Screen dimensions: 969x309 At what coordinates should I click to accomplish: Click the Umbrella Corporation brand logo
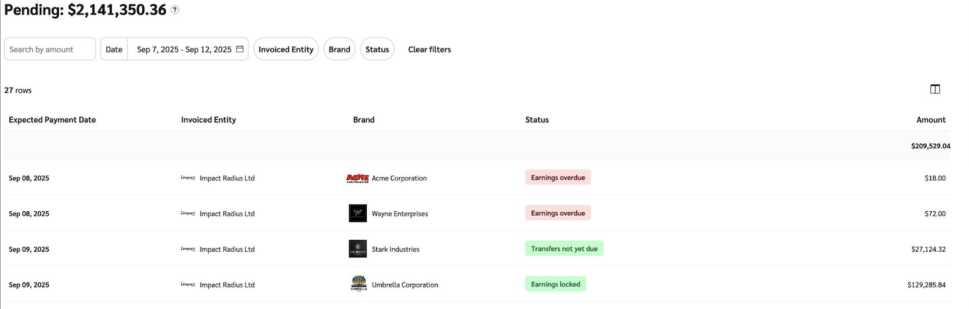pyautogui.click(x=359, y=284)
